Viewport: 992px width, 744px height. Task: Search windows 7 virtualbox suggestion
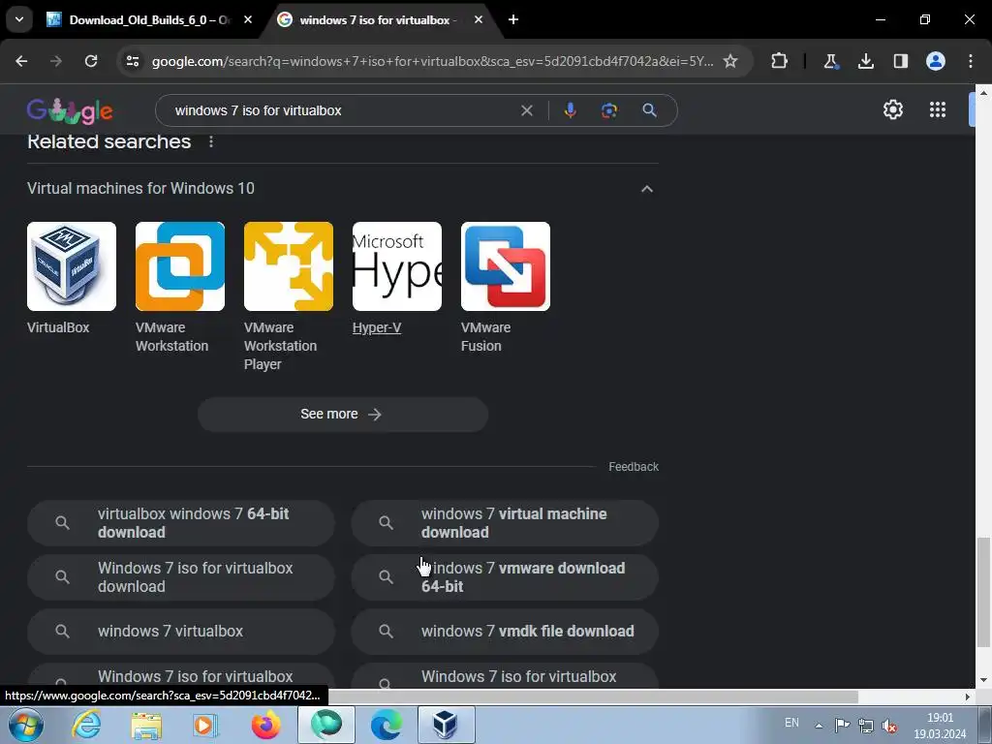tap(181, 632)
